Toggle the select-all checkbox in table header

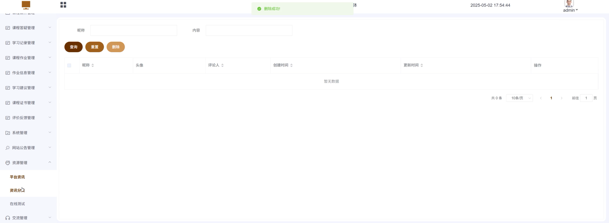tap(69, 66)
